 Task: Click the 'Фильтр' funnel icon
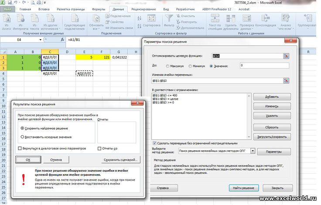click(169, 20)
